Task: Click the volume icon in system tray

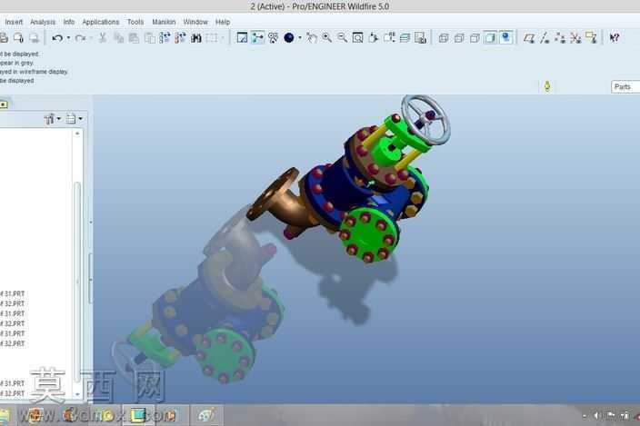Action: pos(596,415)
